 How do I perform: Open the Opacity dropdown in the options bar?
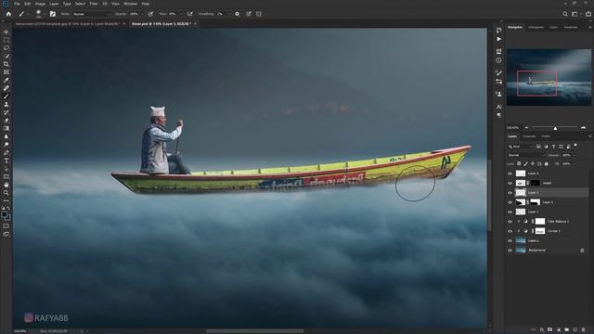point(142,14)
